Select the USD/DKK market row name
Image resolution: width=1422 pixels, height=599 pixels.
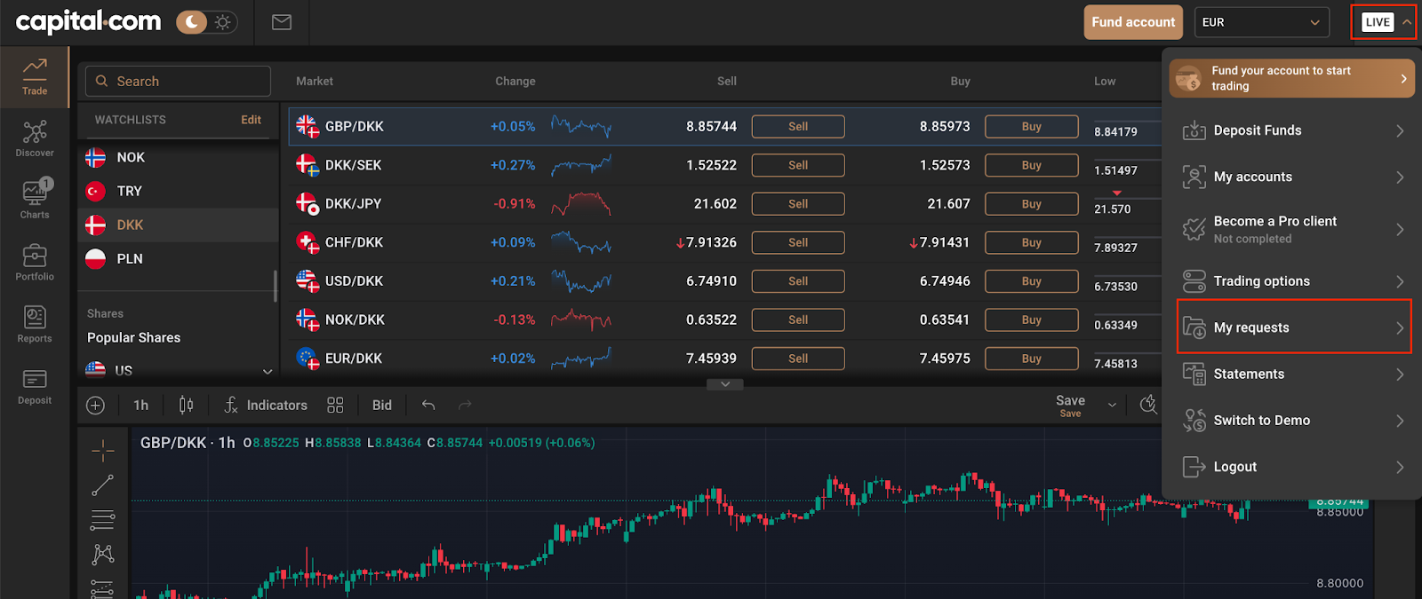click(354, 281)
